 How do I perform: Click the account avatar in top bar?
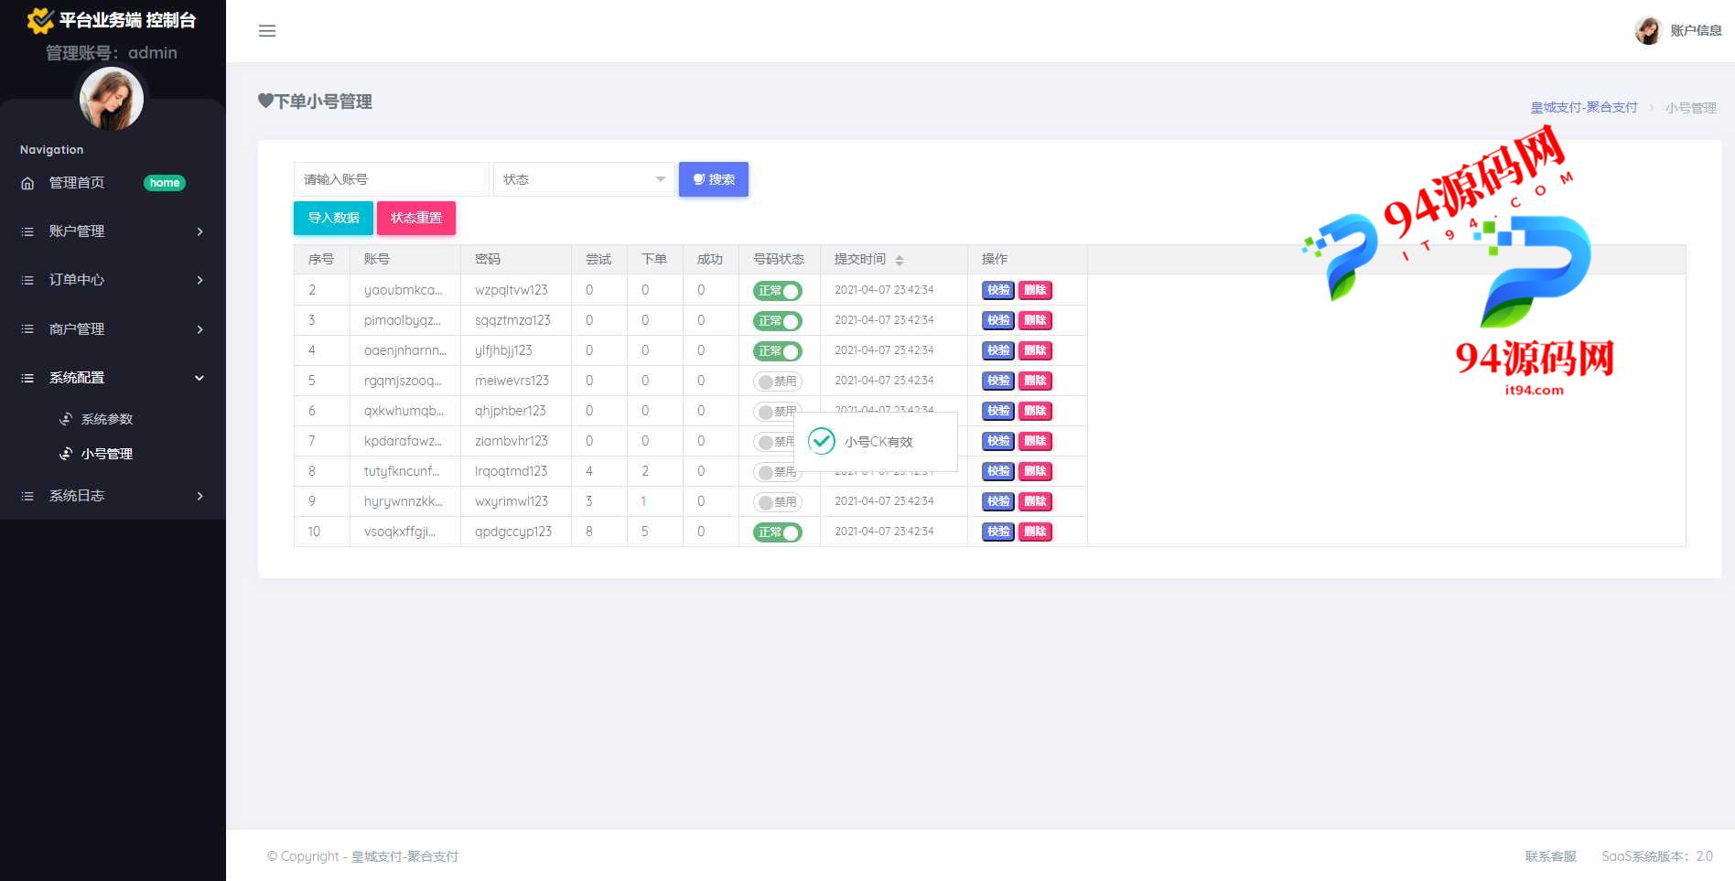coord(1648,30)
